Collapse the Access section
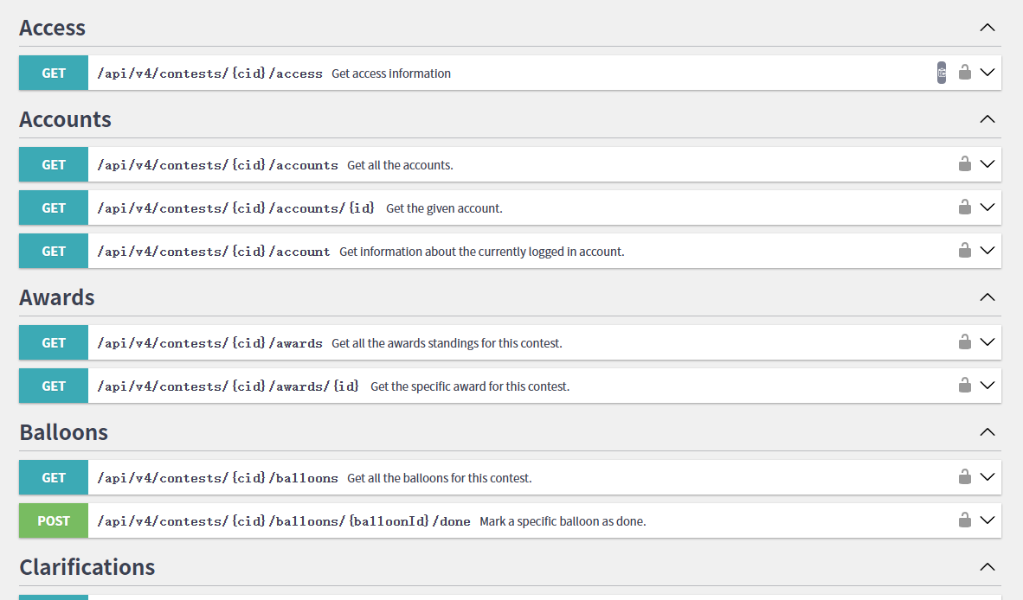 [988, 28]
